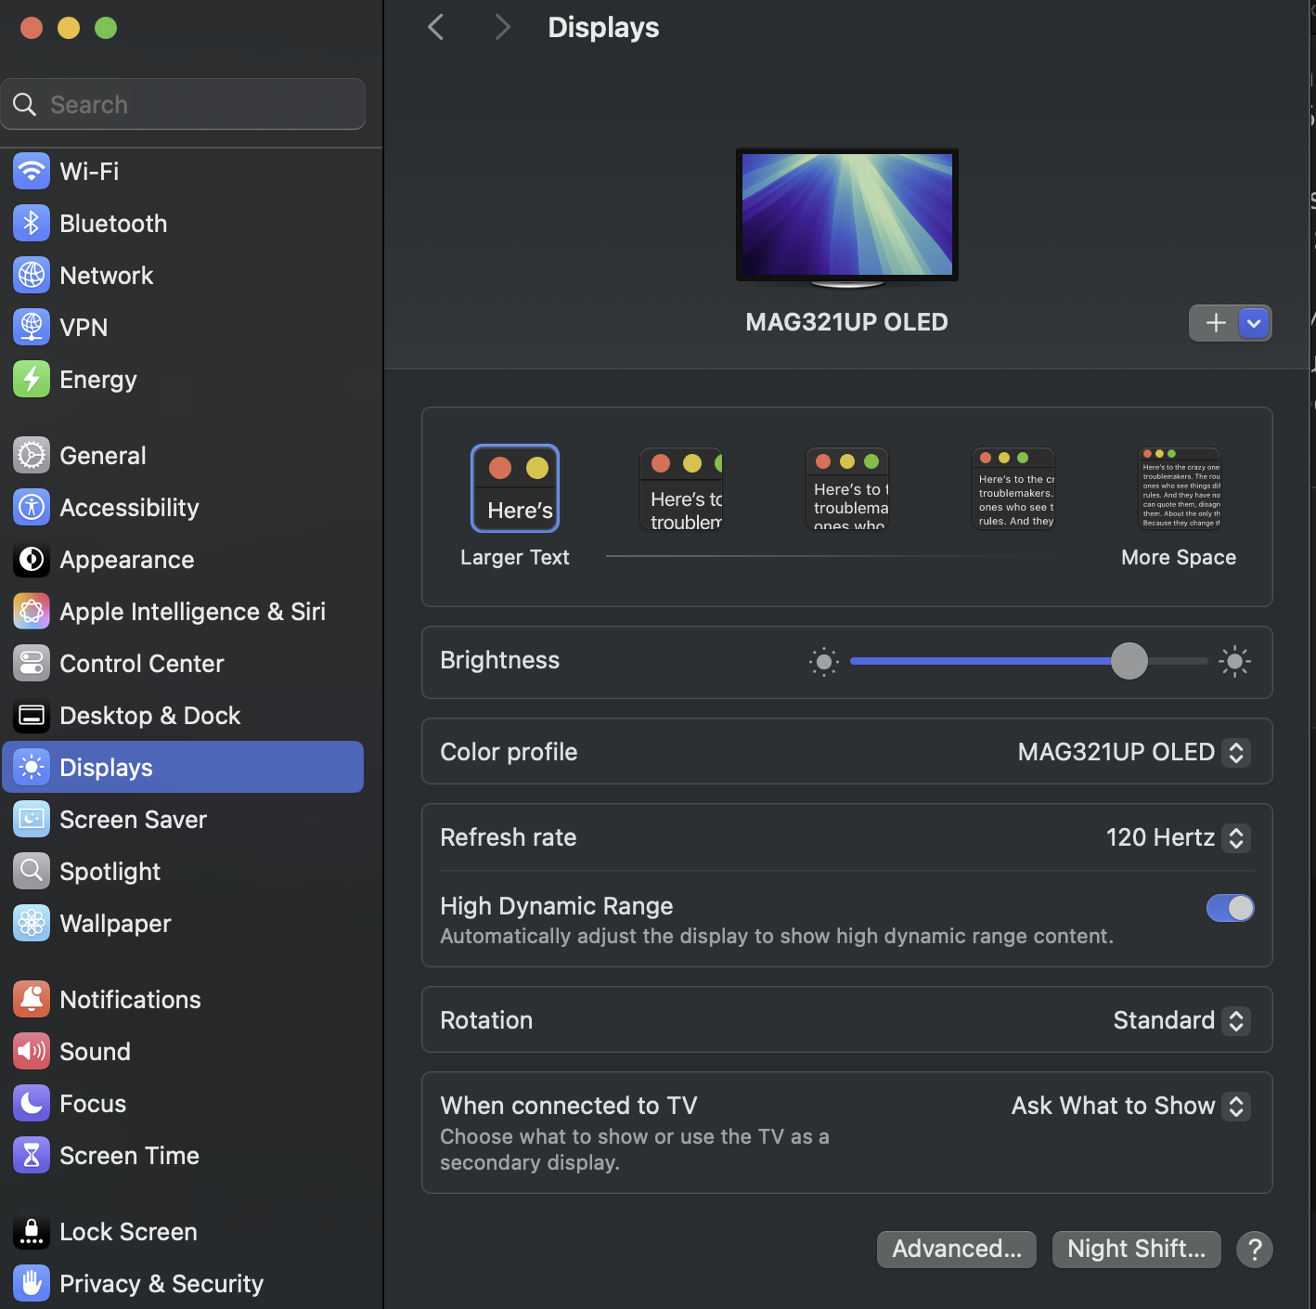1316x1309 pixels.
Task: Click the Energy lightning icon
Action: (32, 379)
